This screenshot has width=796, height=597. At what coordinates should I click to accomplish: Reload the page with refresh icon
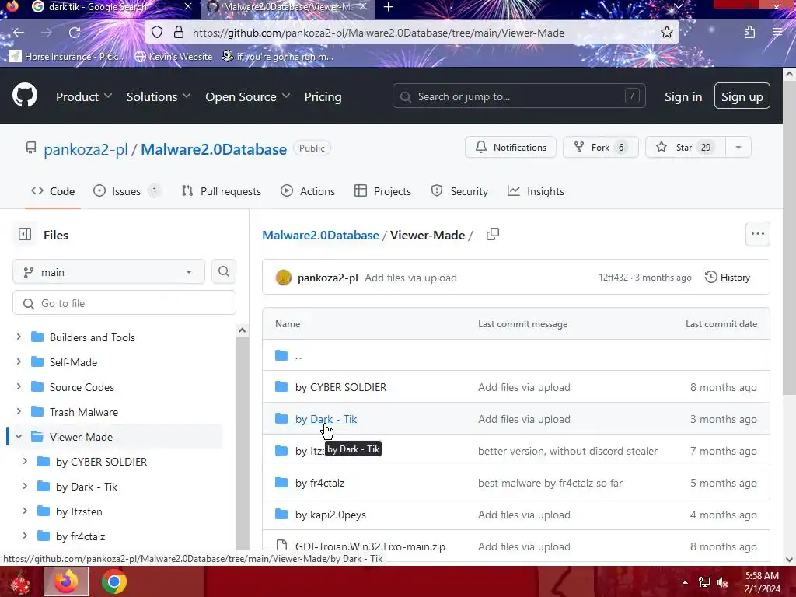click(x=75, y=33)
